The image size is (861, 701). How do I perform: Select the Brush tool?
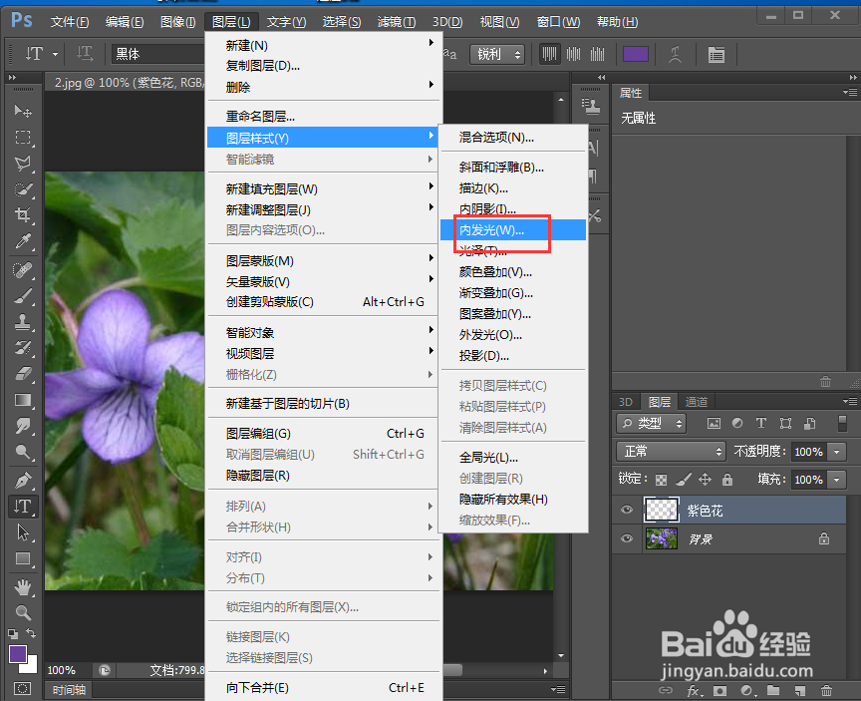point(23,296)
